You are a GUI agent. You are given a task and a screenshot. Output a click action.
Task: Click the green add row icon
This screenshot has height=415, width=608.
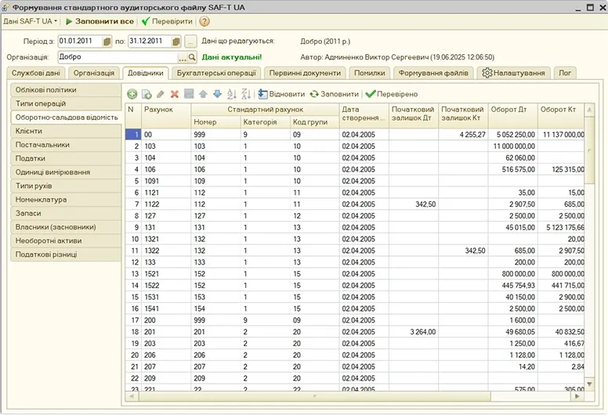pos(132,94)
